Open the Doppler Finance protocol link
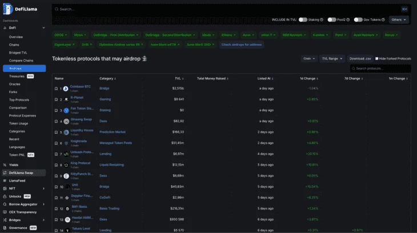Screen dimensions: 417x233 tap(82, 196)
